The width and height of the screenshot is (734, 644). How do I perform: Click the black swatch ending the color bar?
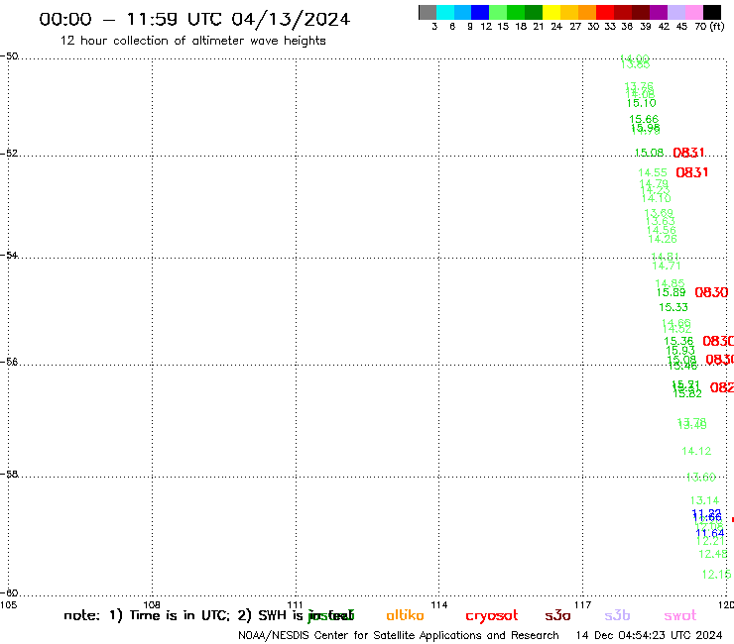(712, 13)
